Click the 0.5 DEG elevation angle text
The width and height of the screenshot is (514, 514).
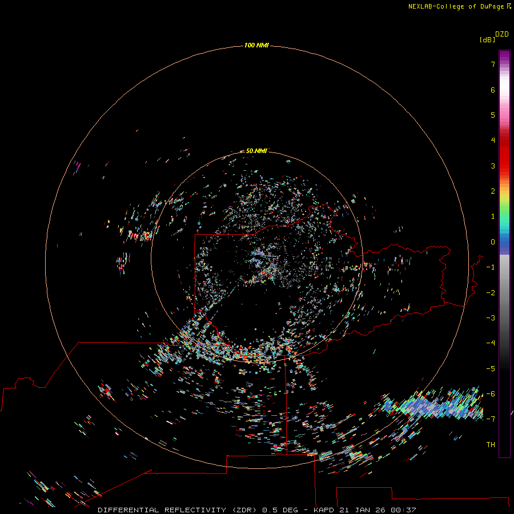280,510
